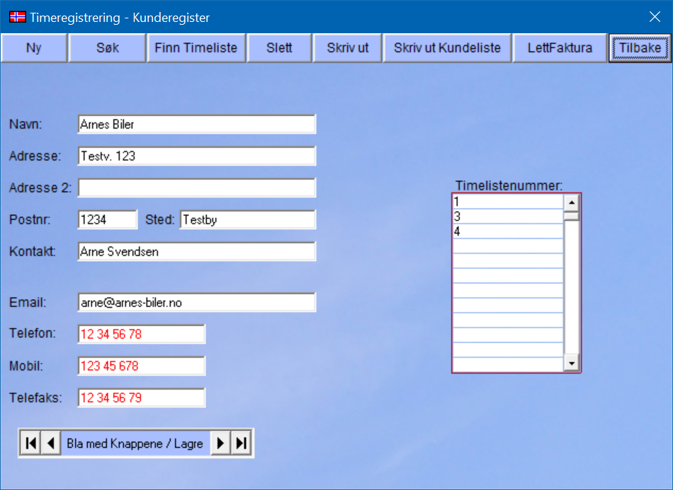Go to first record in navigator

click(30, 443)
